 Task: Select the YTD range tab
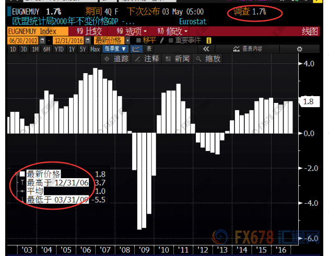(59, 49)
